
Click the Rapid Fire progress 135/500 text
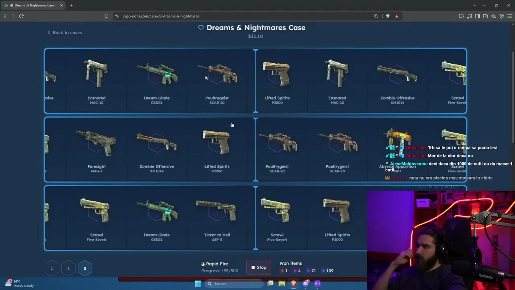(220, 271)
